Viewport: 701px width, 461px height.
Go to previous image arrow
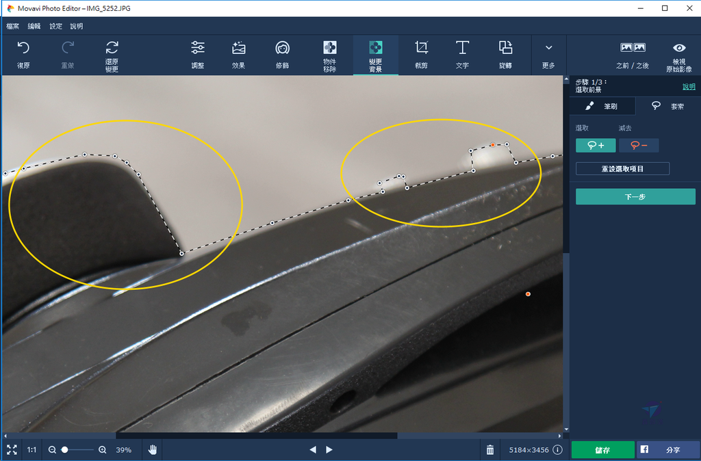click(x=313, y=450)
